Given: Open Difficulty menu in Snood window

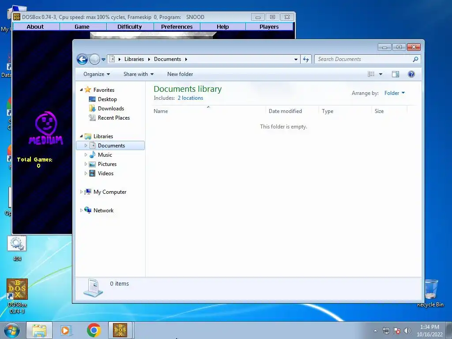Looking at the screenshot, I should [x=130, y=27].
